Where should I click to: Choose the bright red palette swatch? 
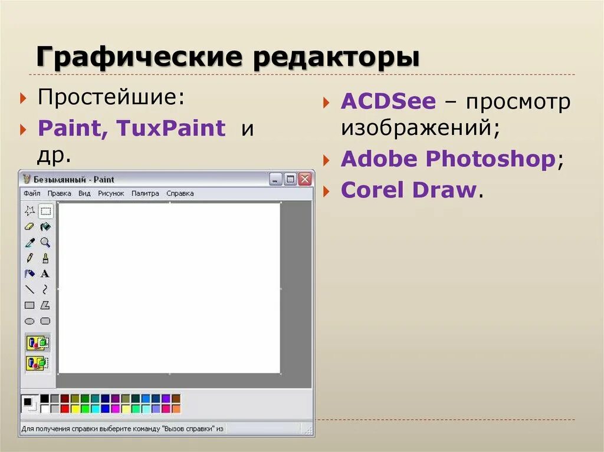[65, 408]
